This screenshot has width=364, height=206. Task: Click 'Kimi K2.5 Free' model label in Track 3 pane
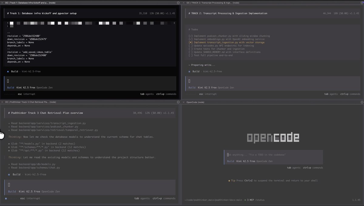(29, 191)
